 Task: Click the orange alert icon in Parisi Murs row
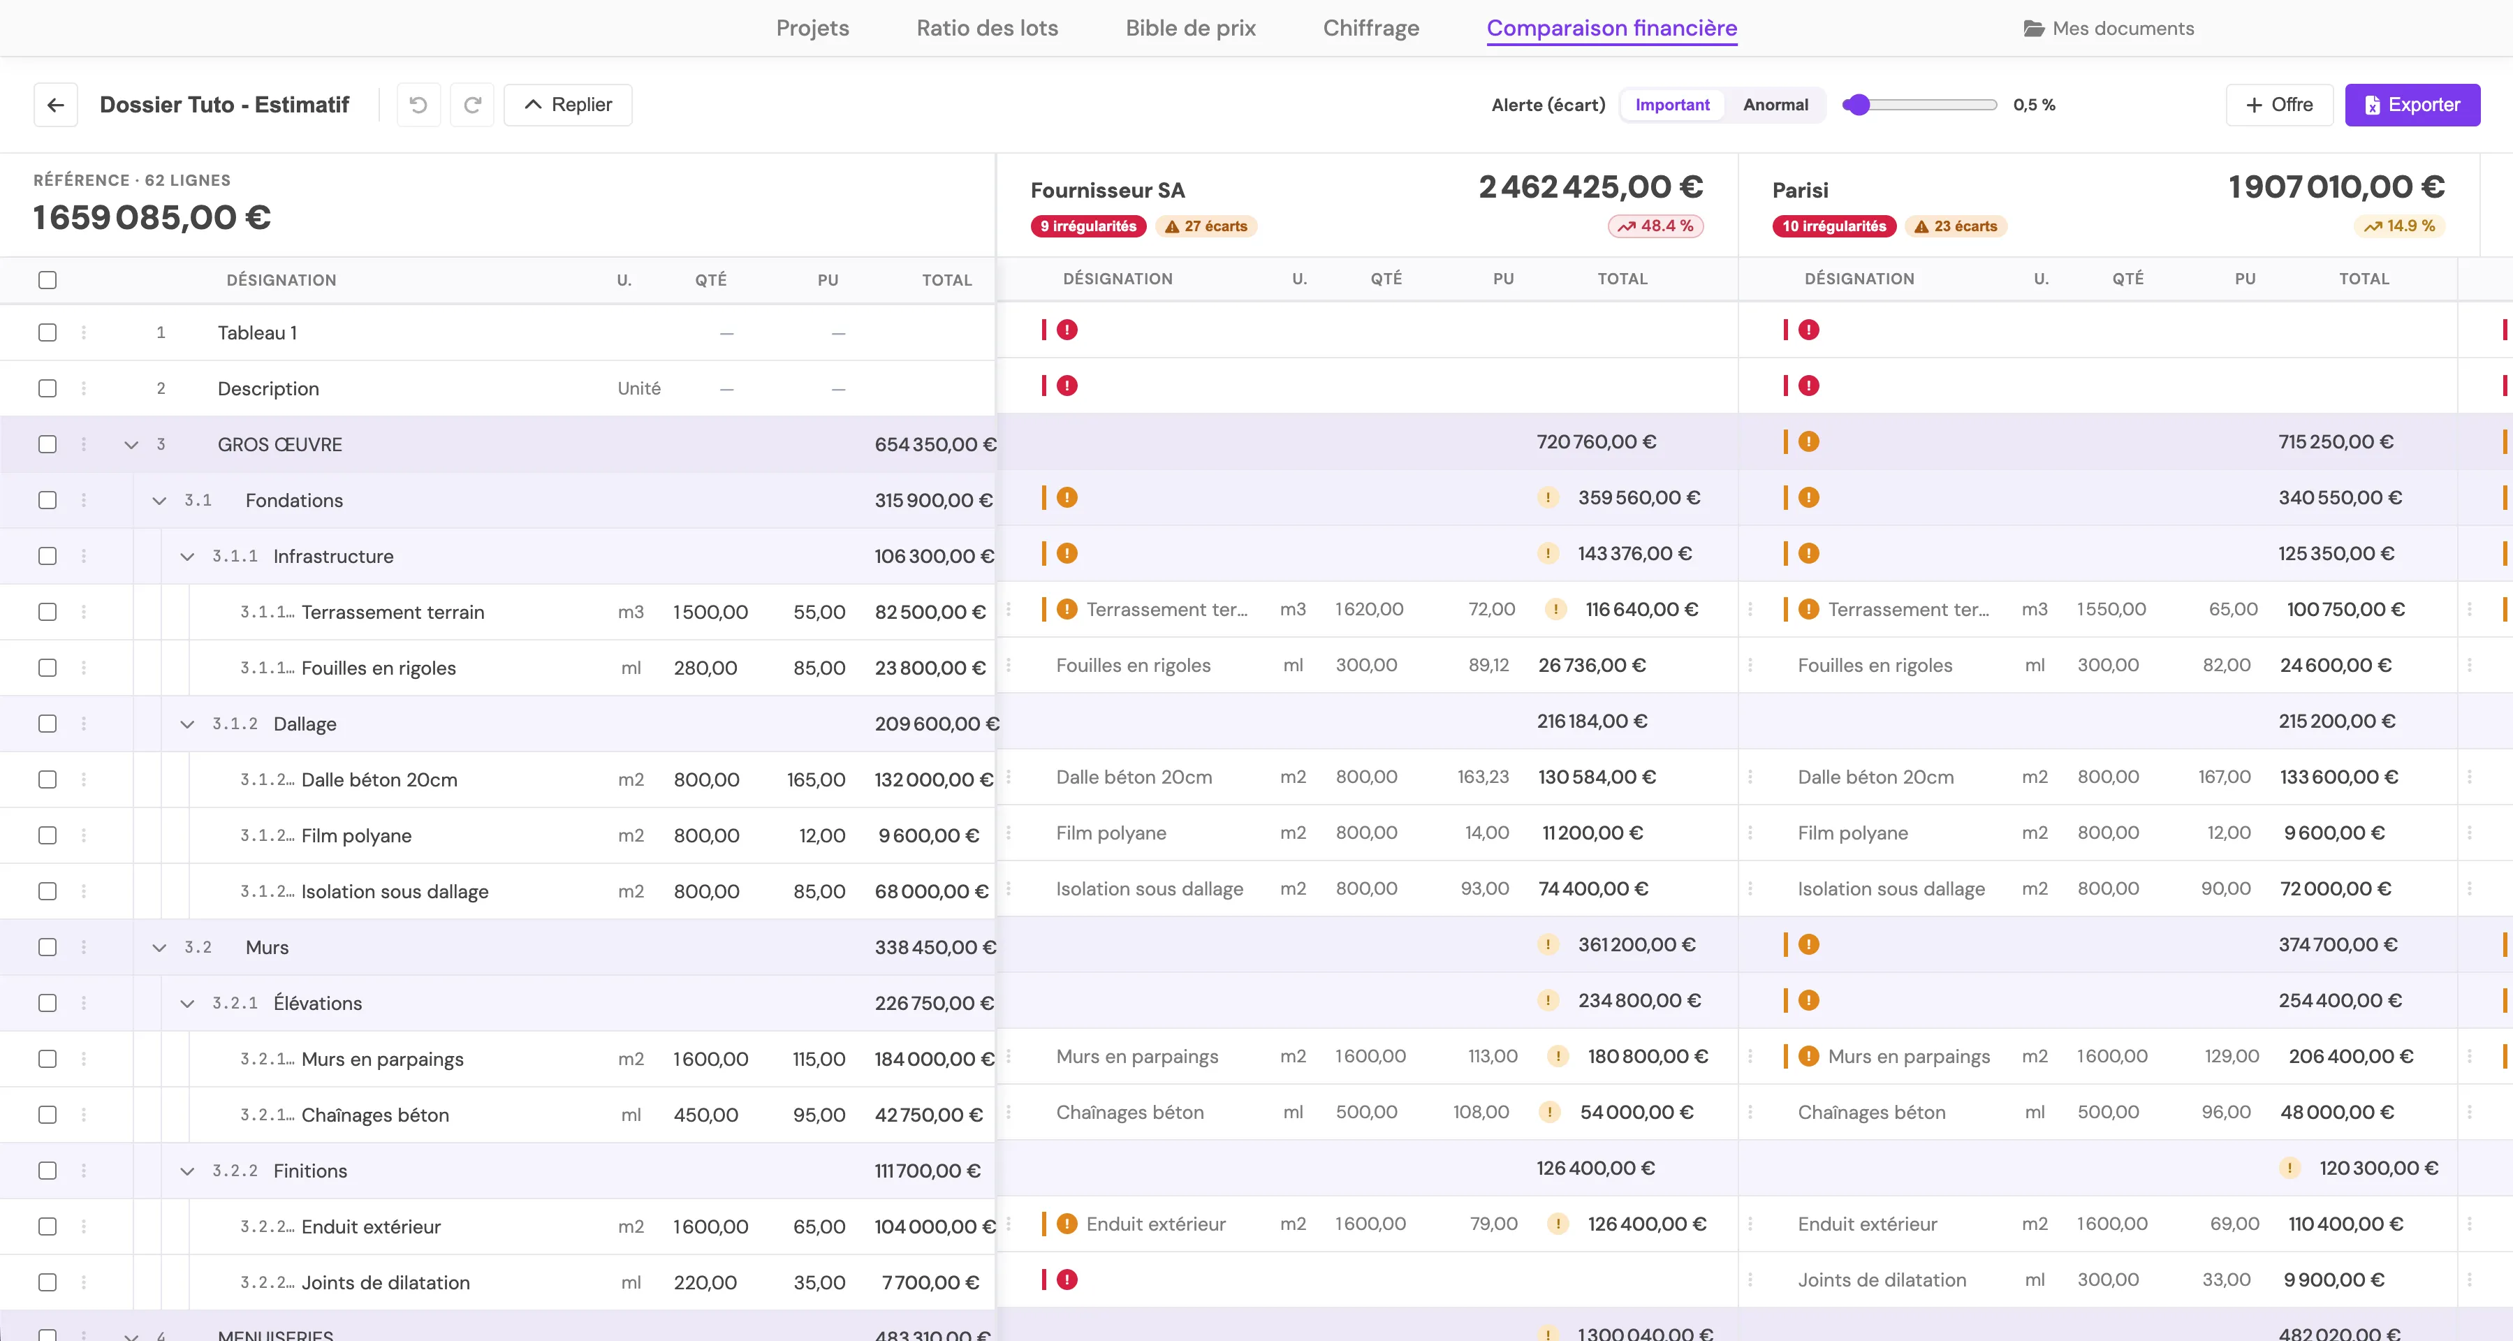point(1809,945)
